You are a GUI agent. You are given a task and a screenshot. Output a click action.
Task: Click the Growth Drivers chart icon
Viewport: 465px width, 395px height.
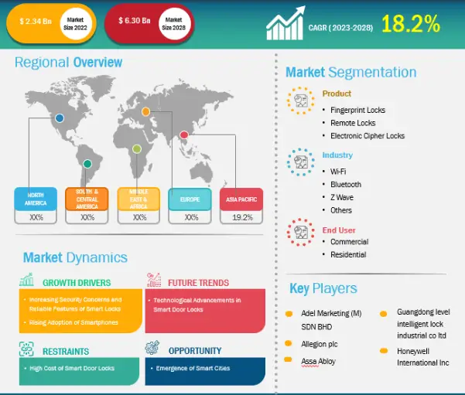pyautogui.click(x=26, y=280)
